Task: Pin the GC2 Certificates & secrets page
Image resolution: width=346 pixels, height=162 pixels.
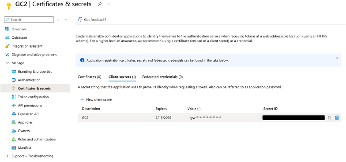Action: point(100,4)
